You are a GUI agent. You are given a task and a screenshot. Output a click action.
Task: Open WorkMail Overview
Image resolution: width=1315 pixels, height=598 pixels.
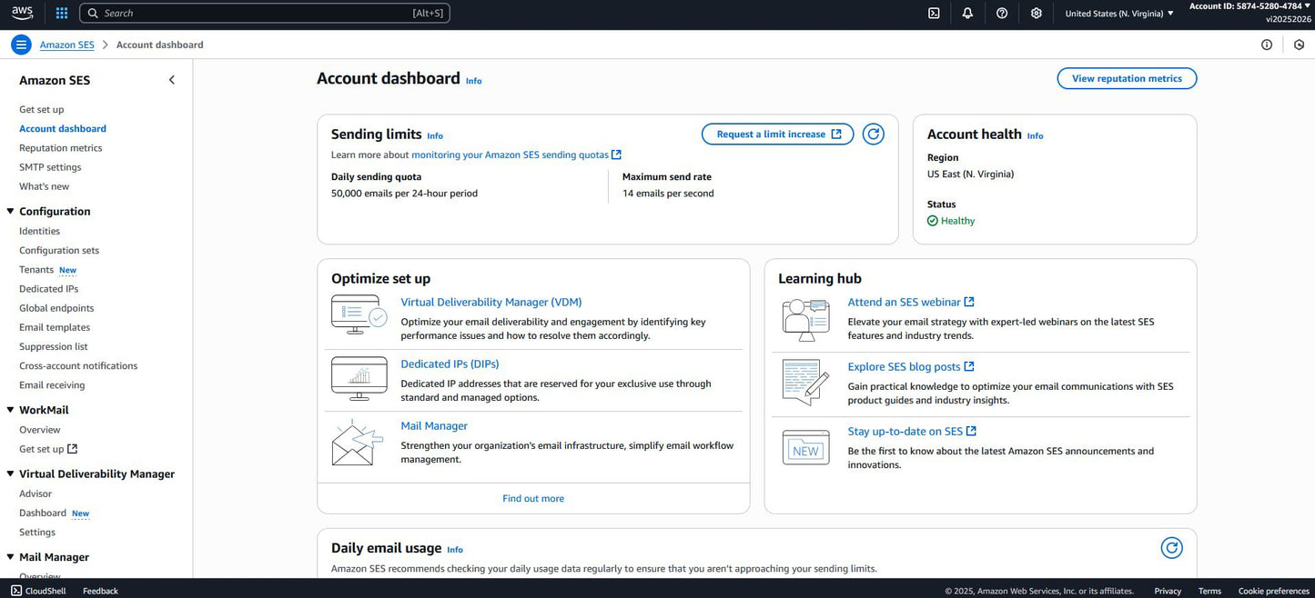point(40,430)
